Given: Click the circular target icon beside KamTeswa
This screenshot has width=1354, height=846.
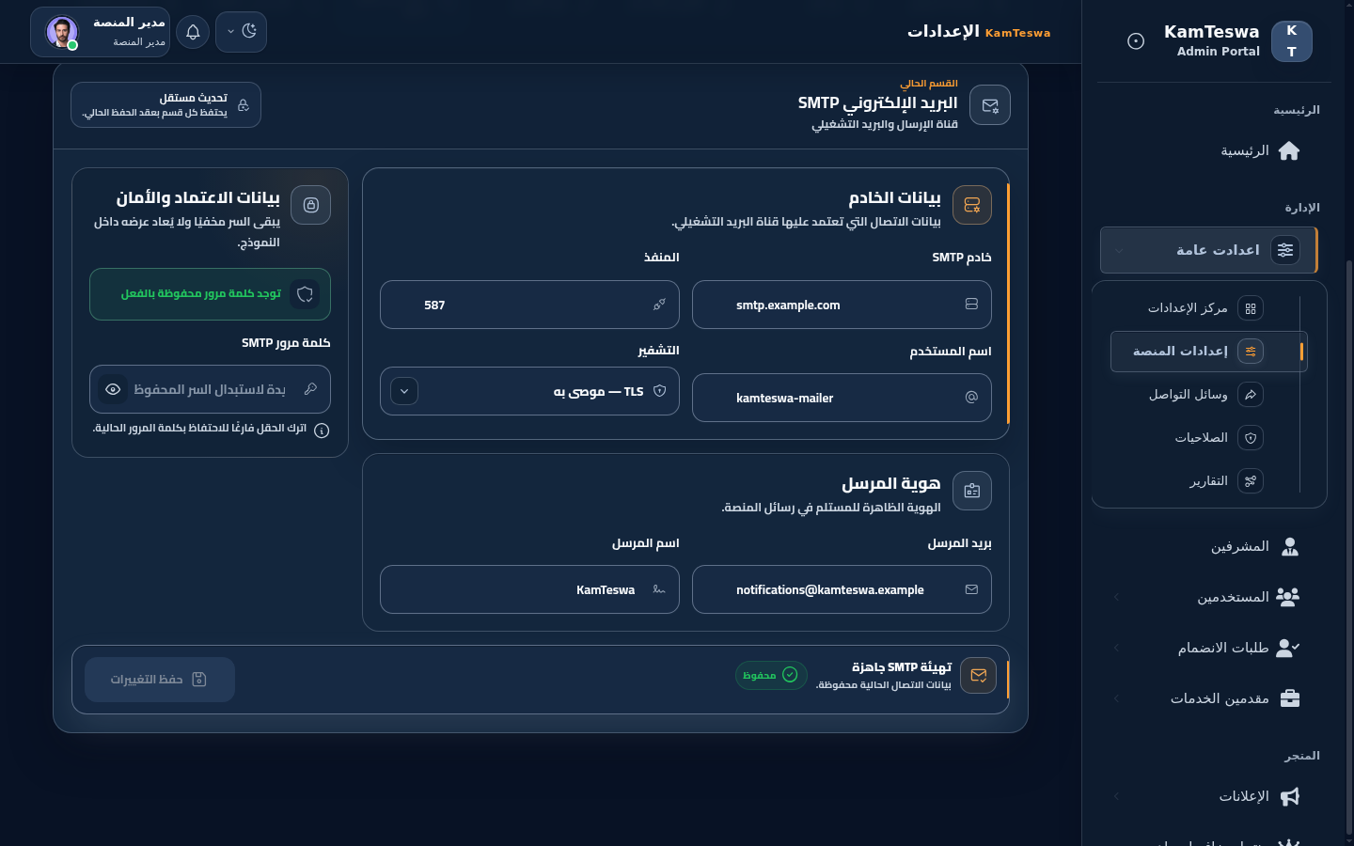Looking at the screenshot, I should coord(1136,41).
